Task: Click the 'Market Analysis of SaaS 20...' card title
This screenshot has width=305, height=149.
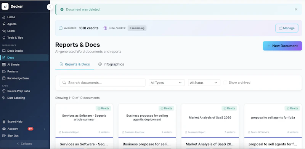Action: (x=210, y=144)
